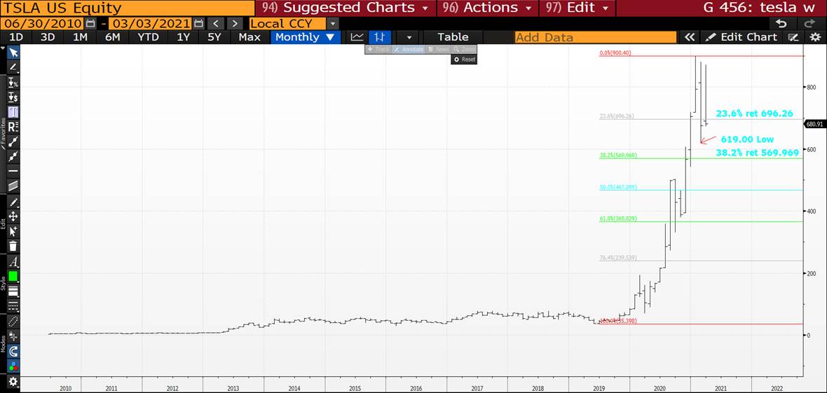
Task: Select the Fibonacci retracement line tool
Action: pyautogui.click(x=13, y=142)
